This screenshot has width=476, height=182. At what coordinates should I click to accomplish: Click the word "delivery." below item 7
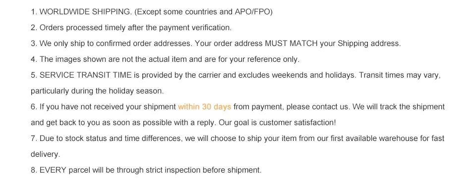45,154
